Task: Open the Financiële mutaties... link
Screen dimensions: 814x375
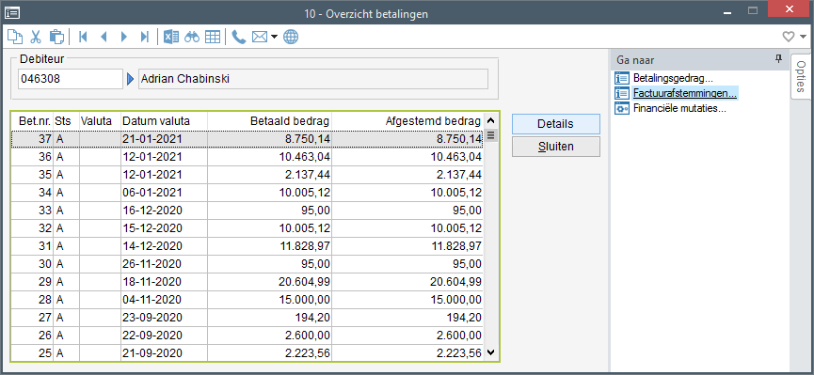Action: pyautogui.click(x=679, y=108)
